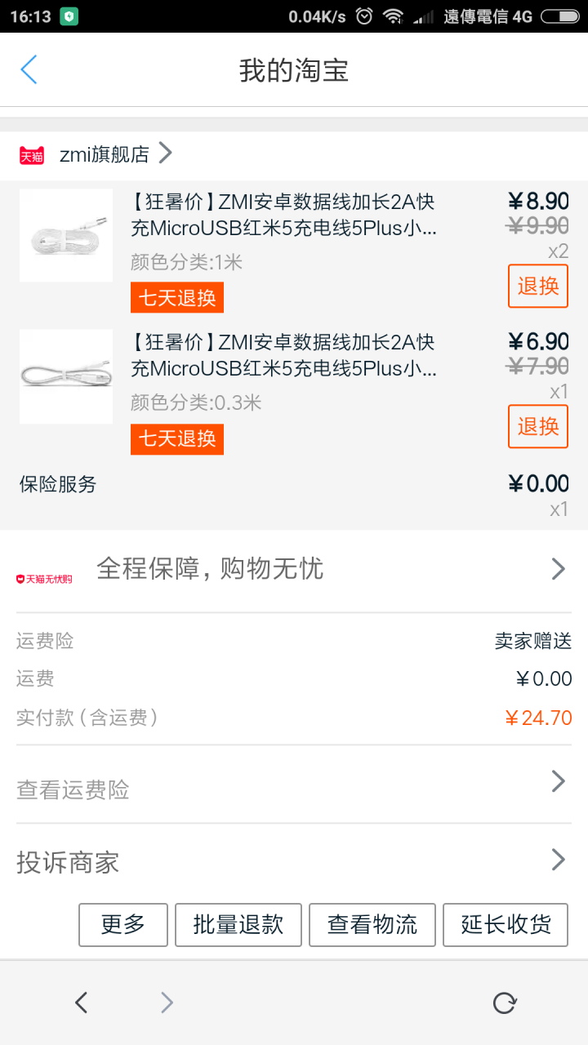
Task: Open the 投诉商家 row arrow
Action: coord(559,860)
